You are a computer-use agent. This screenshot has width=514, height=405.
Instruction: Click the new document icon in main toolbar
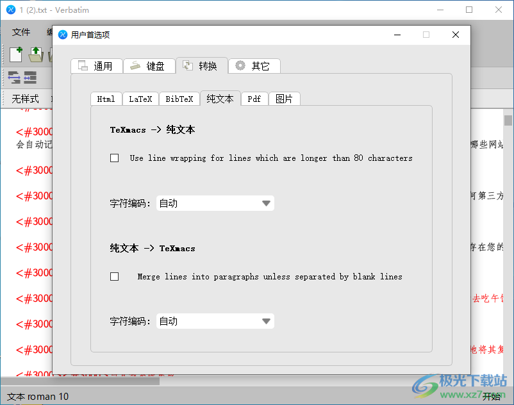pos(16,54)
